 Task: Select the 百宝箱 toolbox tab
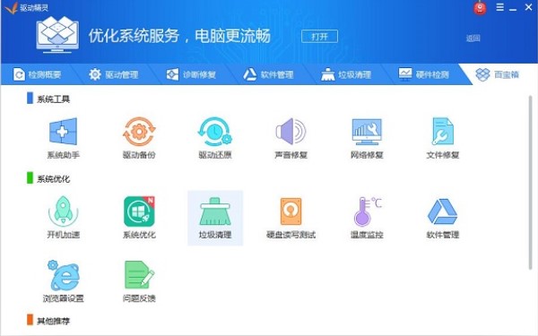point(498,74)
